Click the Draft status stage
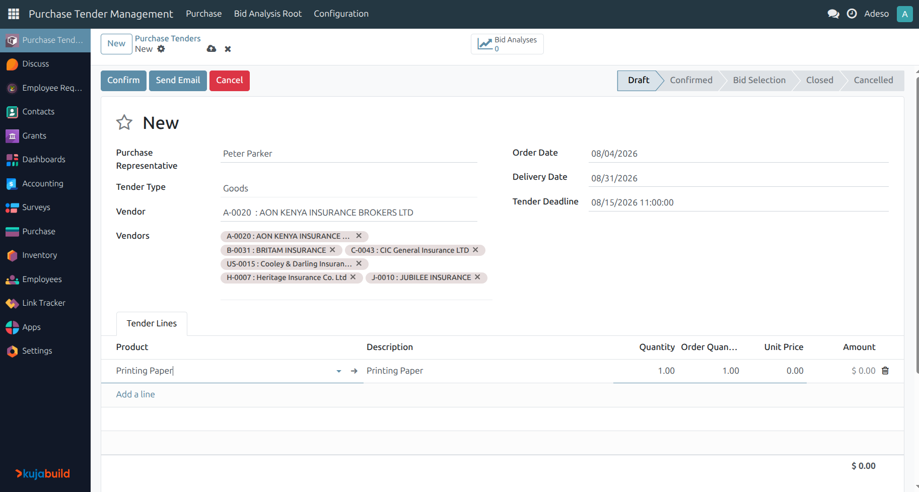919x492 pixels. (x=639, y=80)
